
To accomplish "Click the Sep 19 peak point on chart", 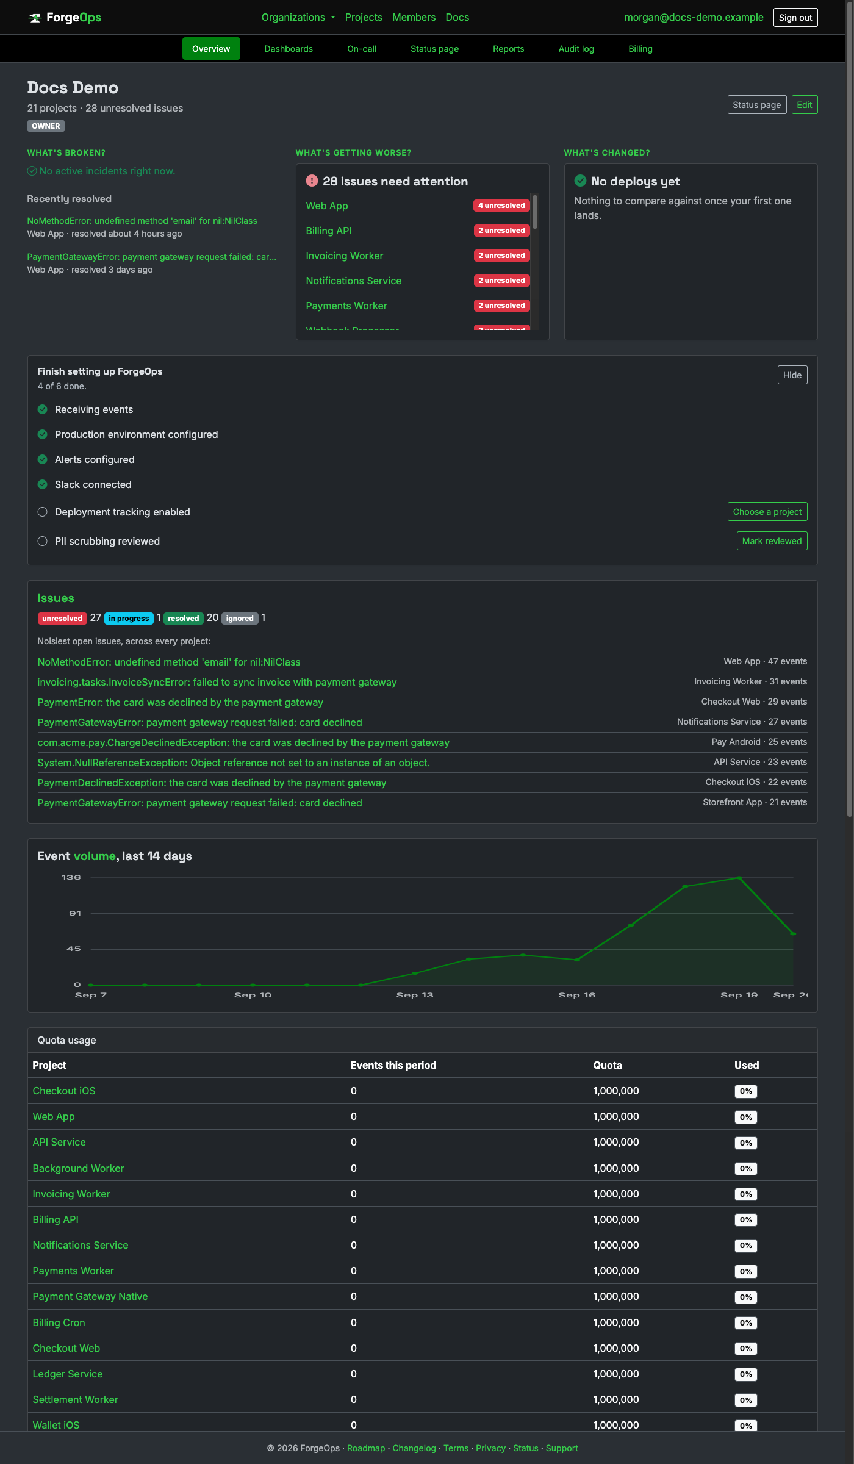I will [x=739, y=878].
